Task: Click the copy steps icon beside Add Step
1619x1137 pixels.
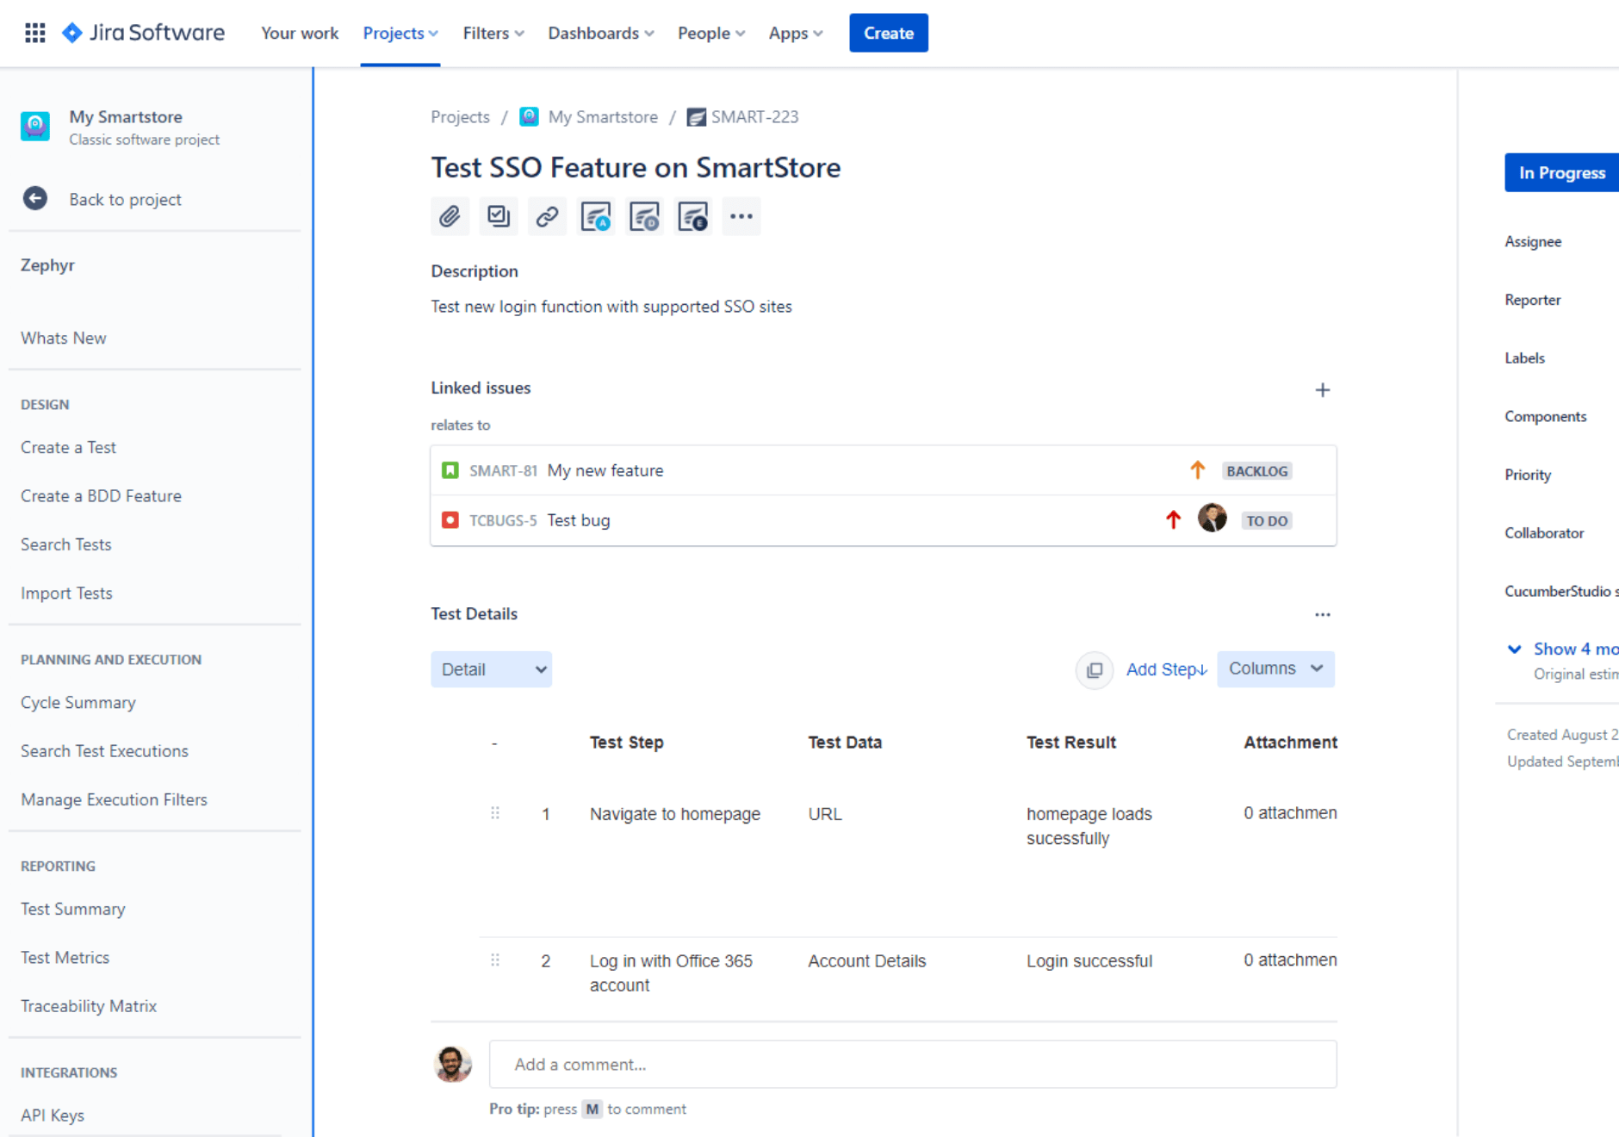Action: [1094, 669]
